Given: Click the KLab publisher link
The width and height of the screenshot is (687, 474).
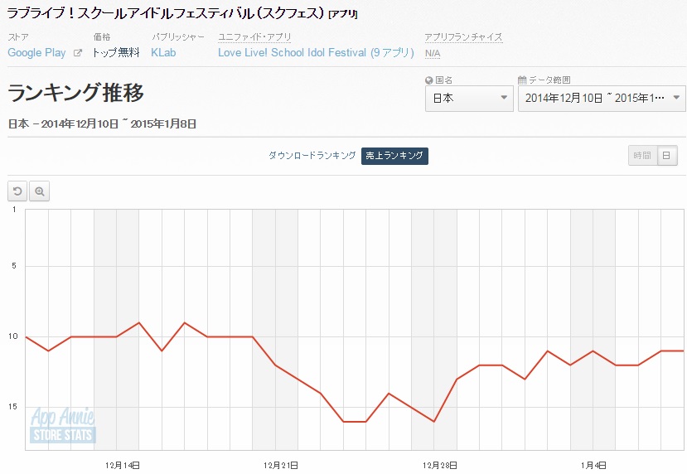Looking at the screenshot, I should 163,53.
